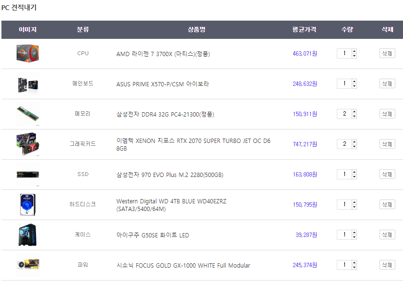Screen dimensions: 403x282
Task: Open product name 시소닉 FOCUS GOLD GX-1000
Action: [183, 265]
